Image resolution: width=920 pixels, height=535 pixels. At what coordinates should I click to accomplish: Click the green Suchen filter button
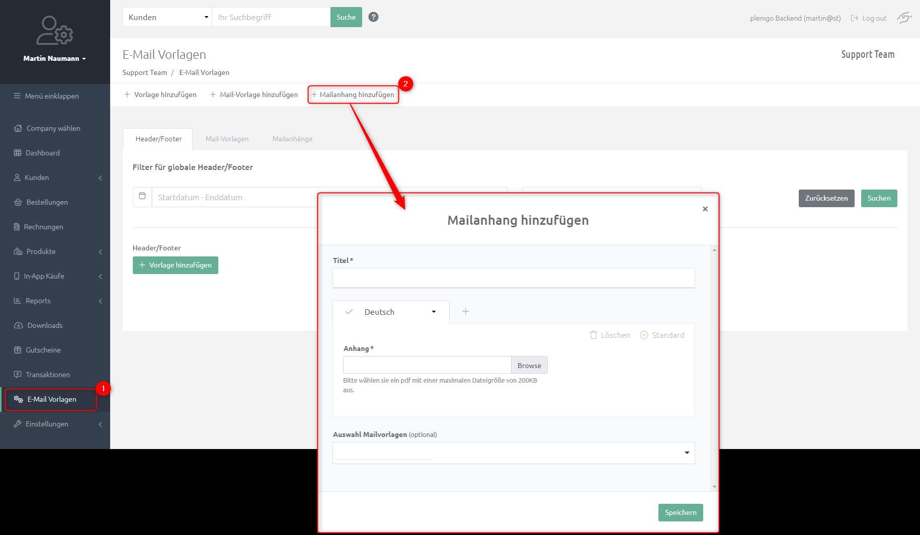(x=879, y=198)
